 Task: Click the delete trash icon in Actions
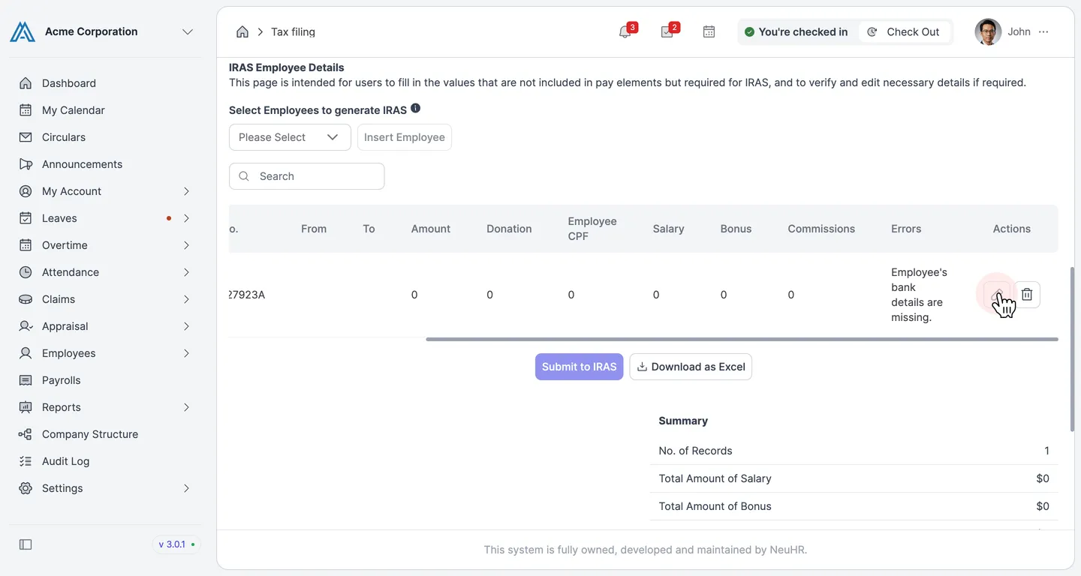coord(1027,295)
